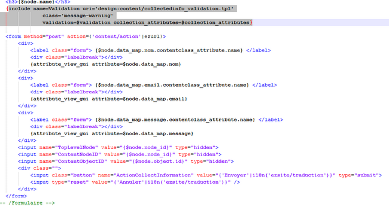Click $node.data_map.email.contentclass_attribute.name in the label
Viewport: 389px width, 216px height.
coord(172,85)
